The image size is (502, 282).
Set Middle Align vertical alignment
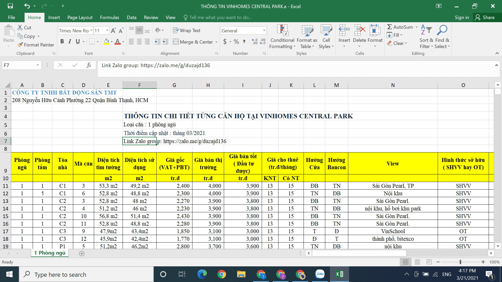[x=139, y=30]
